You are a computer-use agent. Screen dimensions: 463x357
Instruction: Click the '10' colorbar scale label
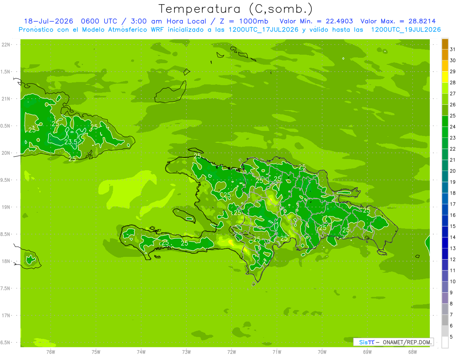point(453,282)
